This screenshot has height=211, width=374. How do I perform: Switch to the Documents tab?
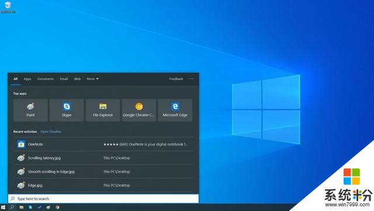pos(46,79)
